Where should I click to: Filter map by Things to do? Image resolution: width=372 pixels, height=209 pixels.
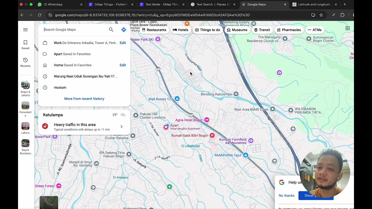tap(208, 30)
